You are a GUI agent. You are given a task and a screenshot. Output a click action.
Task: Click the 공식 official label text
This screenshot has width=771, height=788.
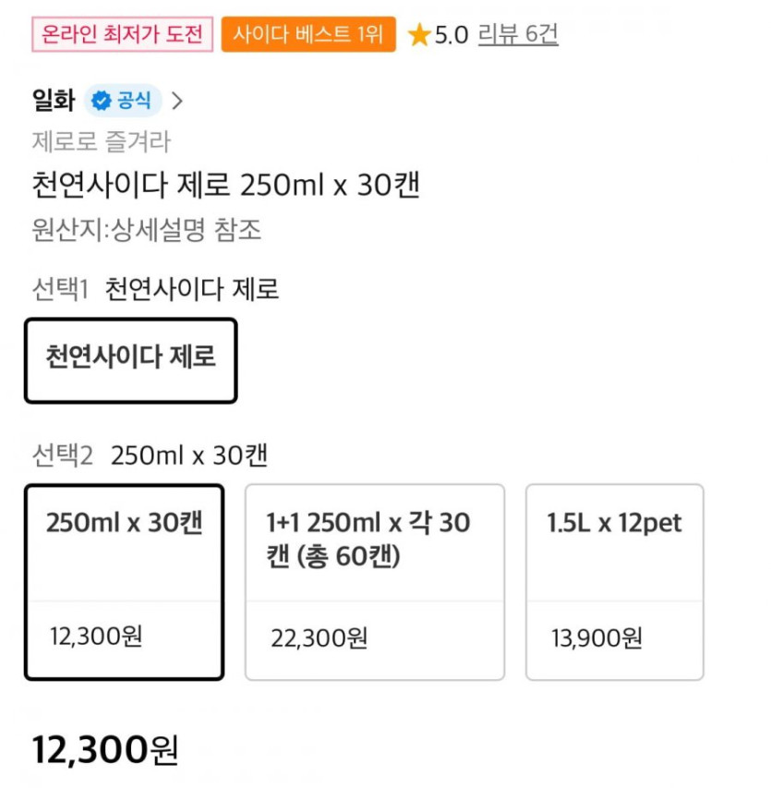point(134,101)
